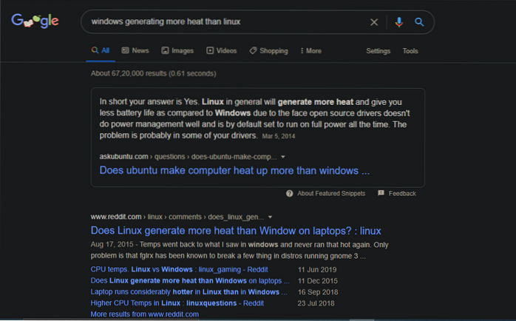Switch to the Images tab

click(177, 51)
